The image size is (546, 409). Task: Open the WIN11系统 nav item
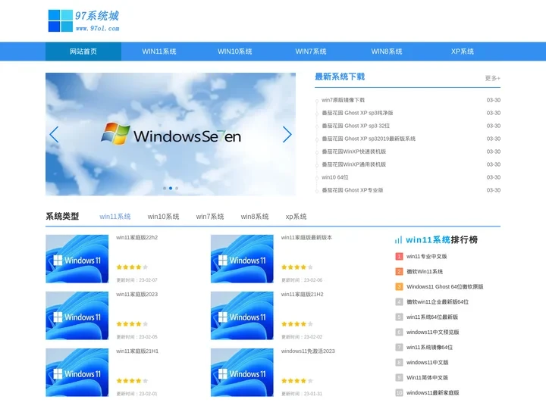click(159, 52)
